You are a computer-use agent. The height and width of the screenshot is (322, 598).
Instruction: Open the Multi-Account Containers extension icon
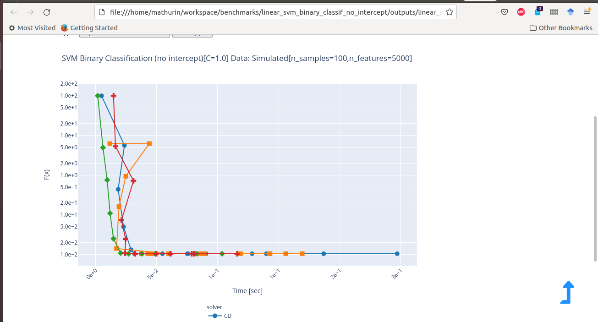(x=554, y=12)
